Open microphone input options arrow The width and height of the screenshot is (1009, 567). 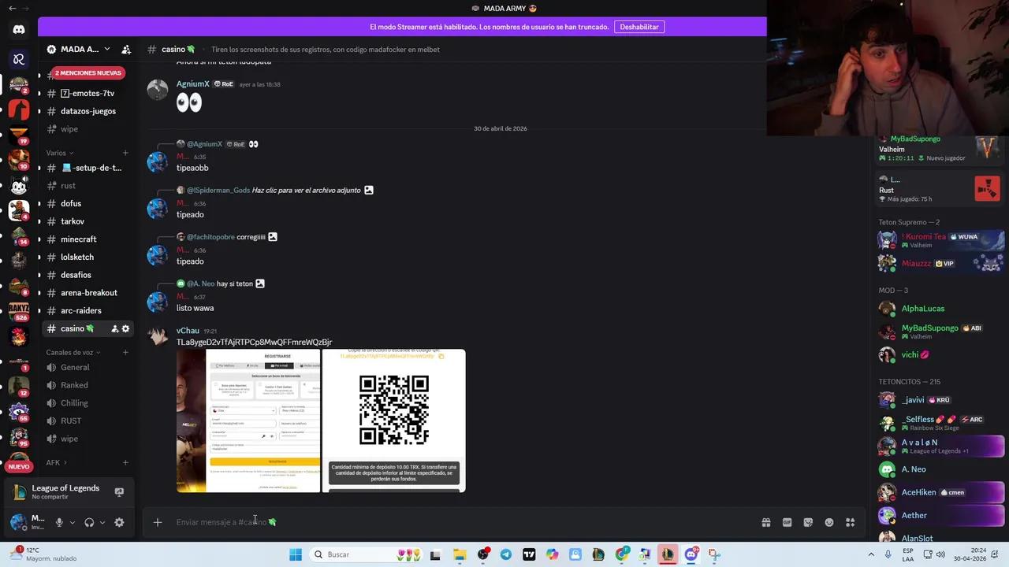click(x=73, y=522)
